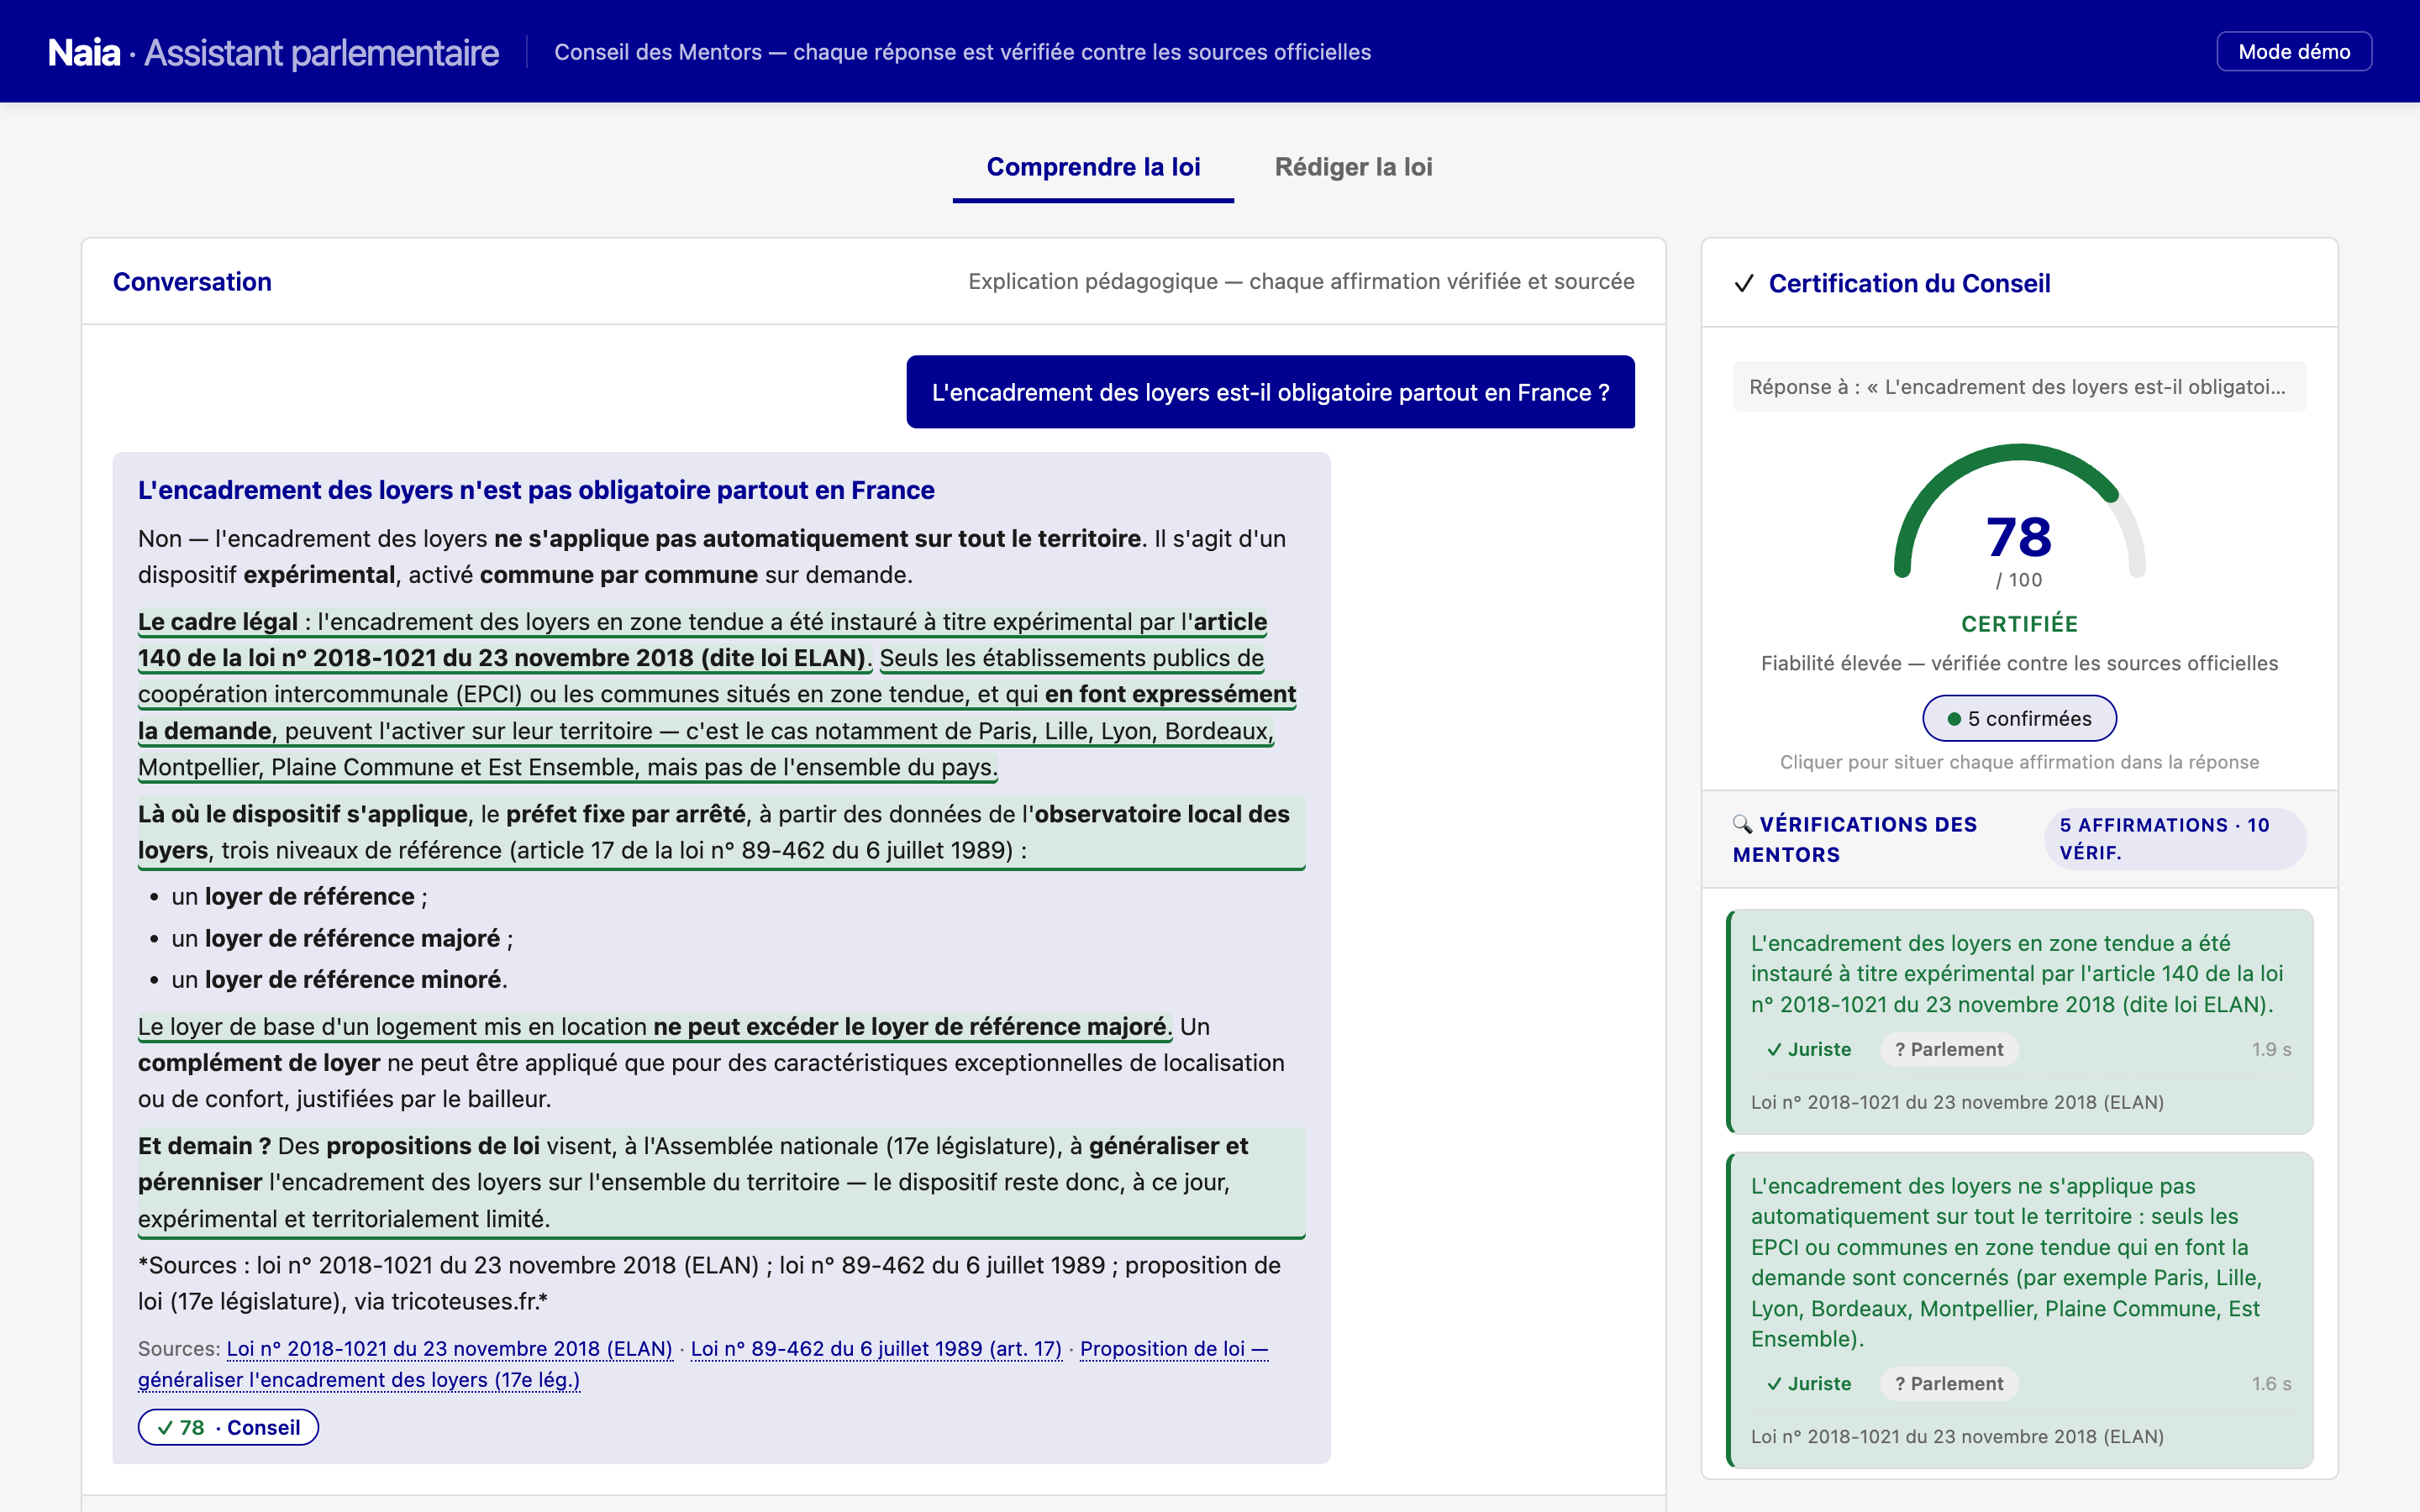The height and width of the screenshot is (1512, 2420).
Task: Click the CERTIFIÉE status label
Action: pos(2019,624)
